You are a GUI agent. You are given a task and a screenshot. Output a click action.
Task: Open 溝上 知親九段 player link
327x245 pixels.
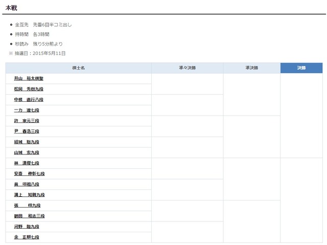[29, 195]
